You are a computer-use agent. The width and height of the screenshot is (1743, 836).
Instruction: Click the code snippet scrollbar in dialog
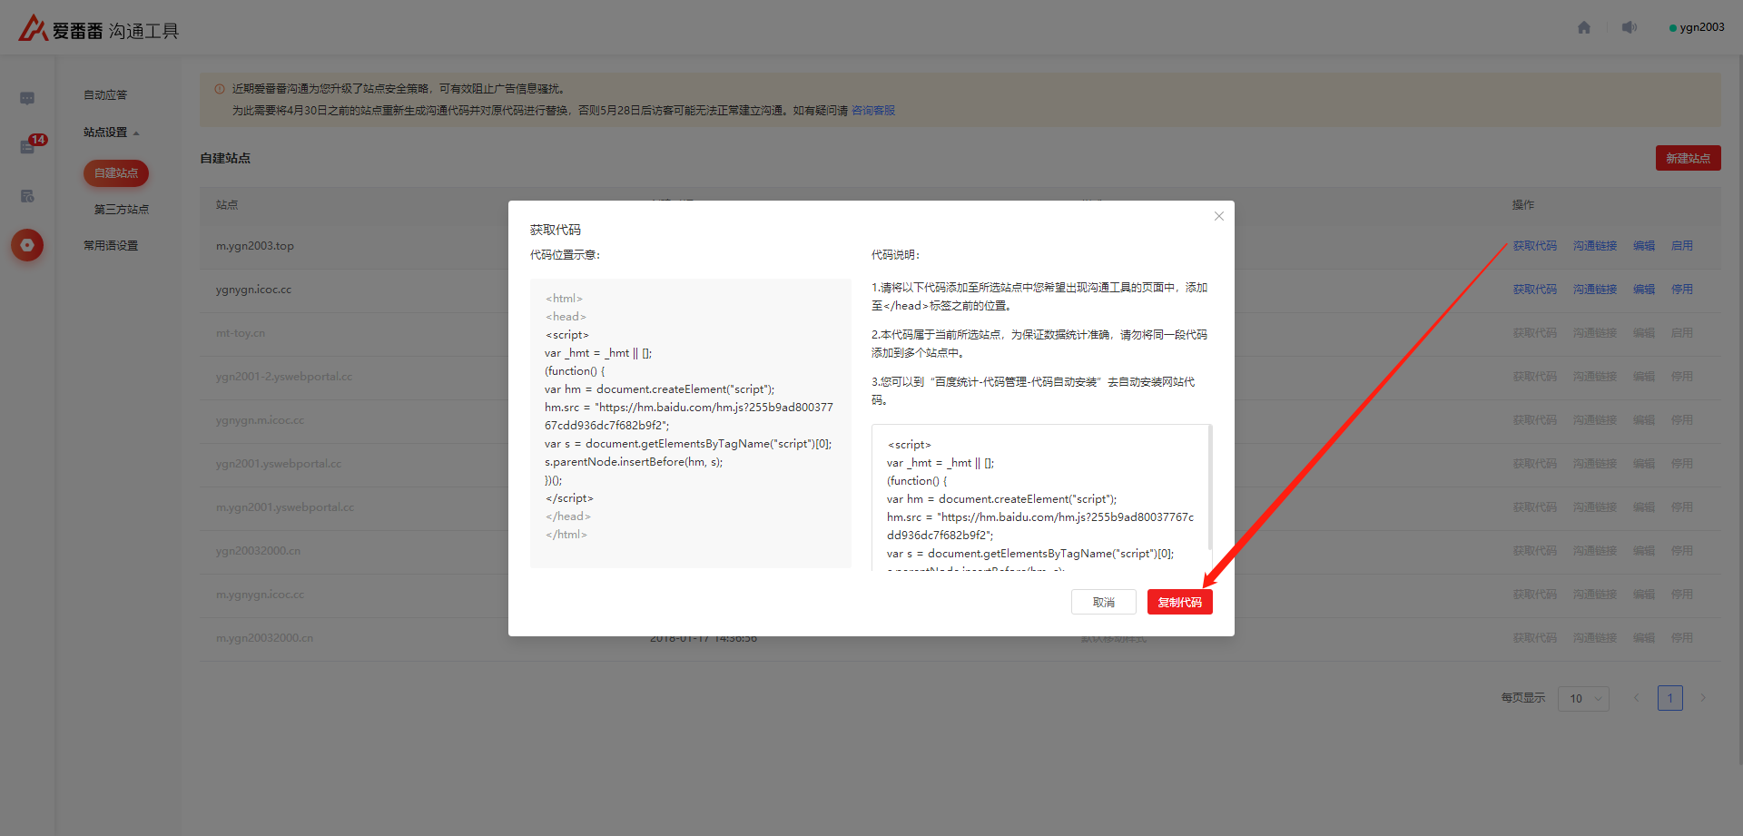pos(1210,486)
